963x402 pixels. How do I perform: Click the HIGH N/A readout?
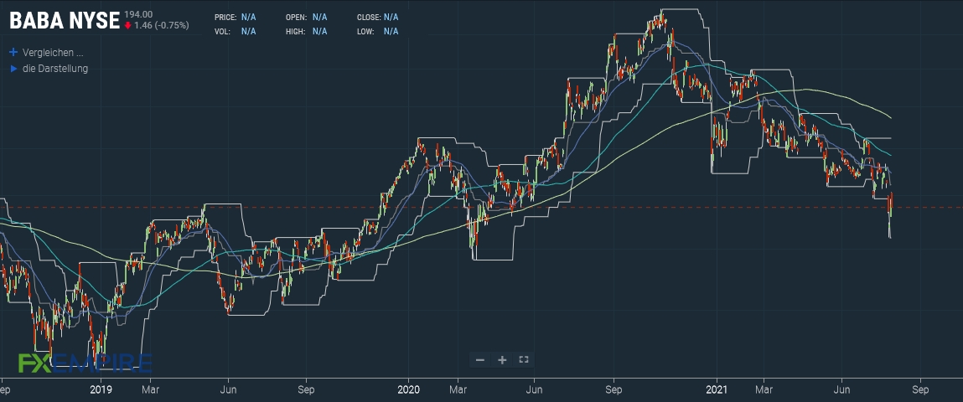(x=307, y=31)
